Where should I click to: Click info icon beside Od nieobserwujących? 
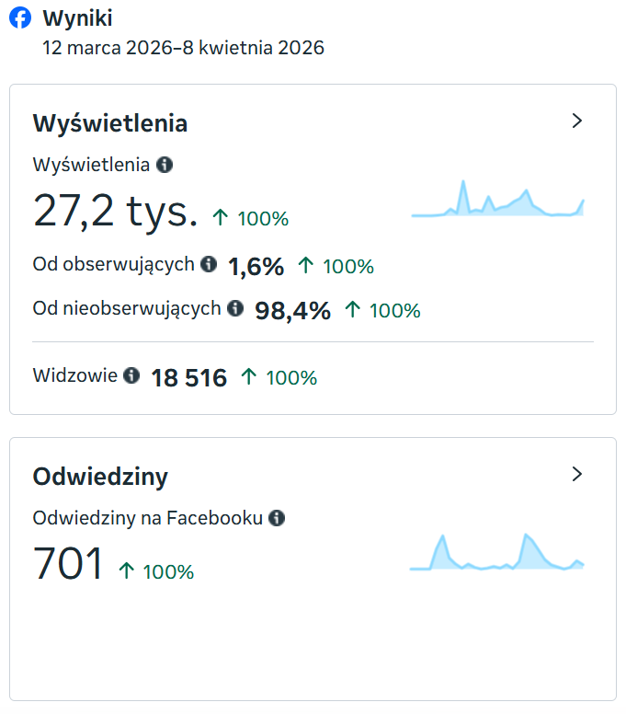(x=235, y=308)
